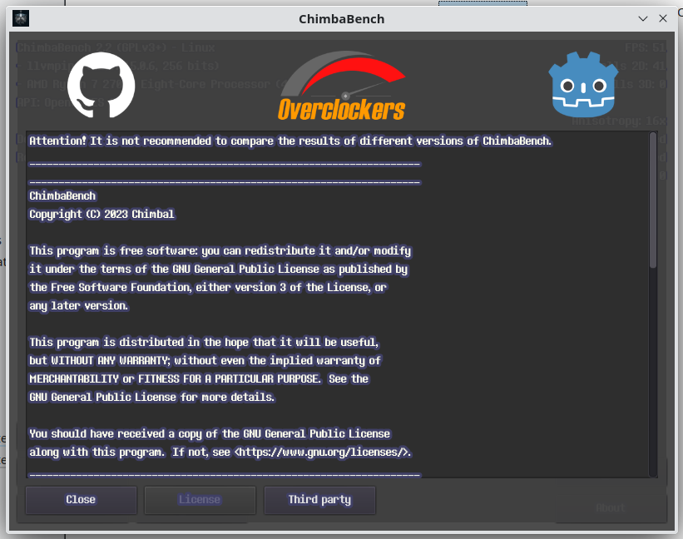This screenshot has width=683, height=539.
Task: Click the 'You should have received a copy' line
Action: (x=210, y=433)
